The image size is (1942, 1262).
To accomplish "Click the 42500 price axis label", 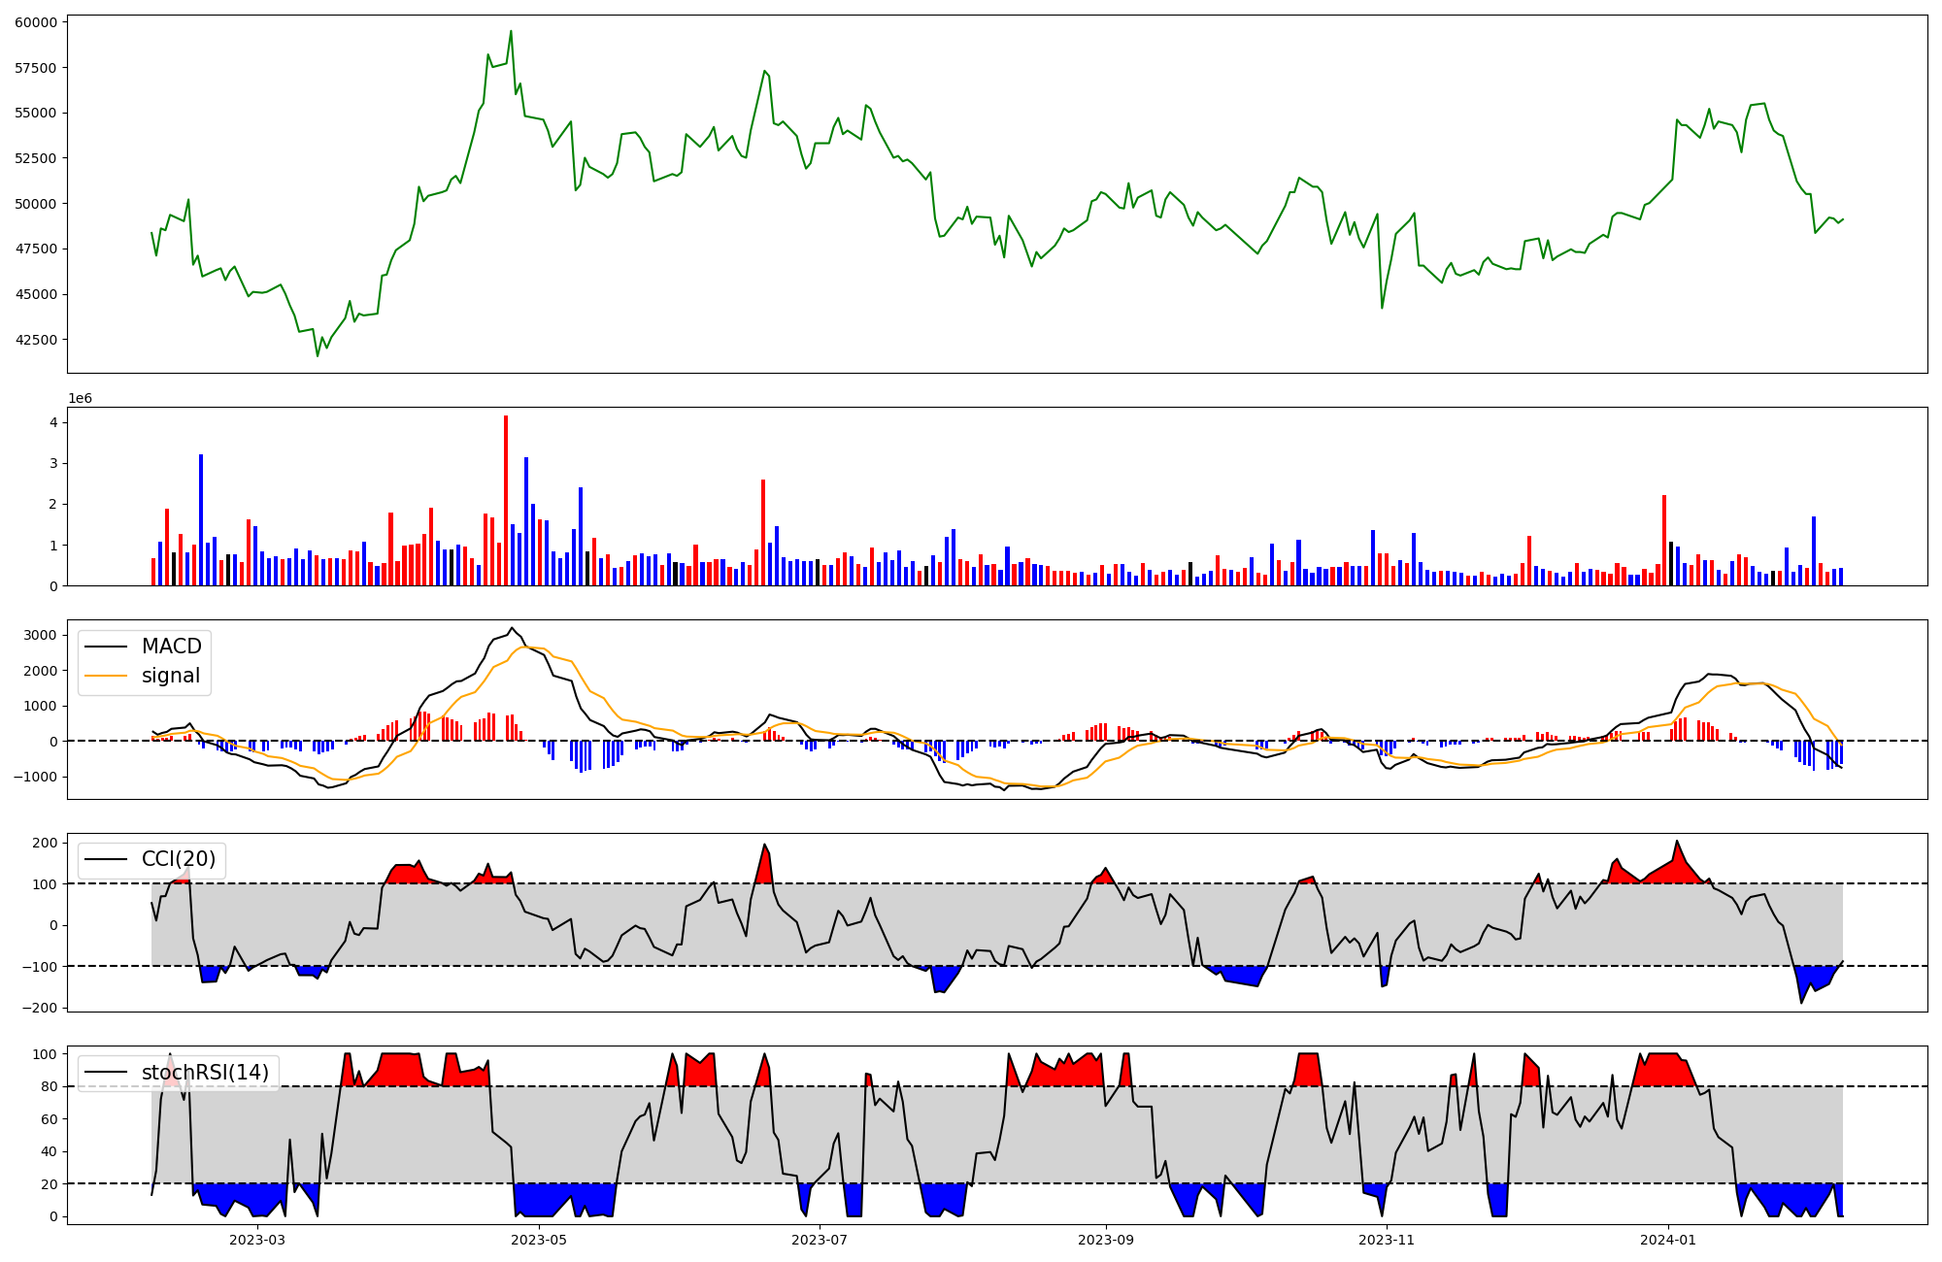I will click(x=36, y=340).
